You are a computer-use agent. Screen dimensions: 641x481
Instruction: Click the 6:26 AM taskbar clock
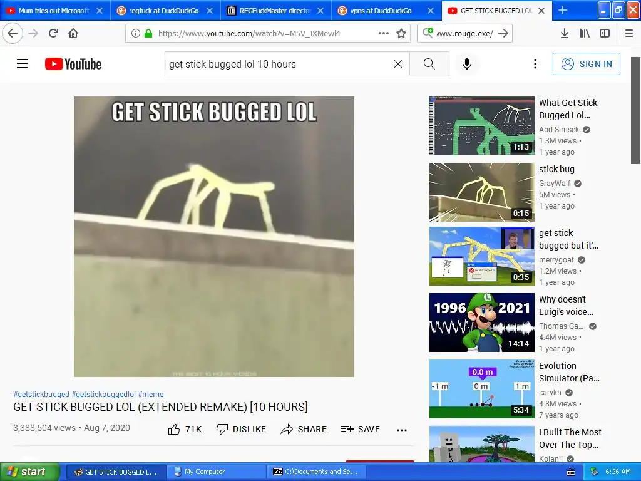click(x=618, y=472)
